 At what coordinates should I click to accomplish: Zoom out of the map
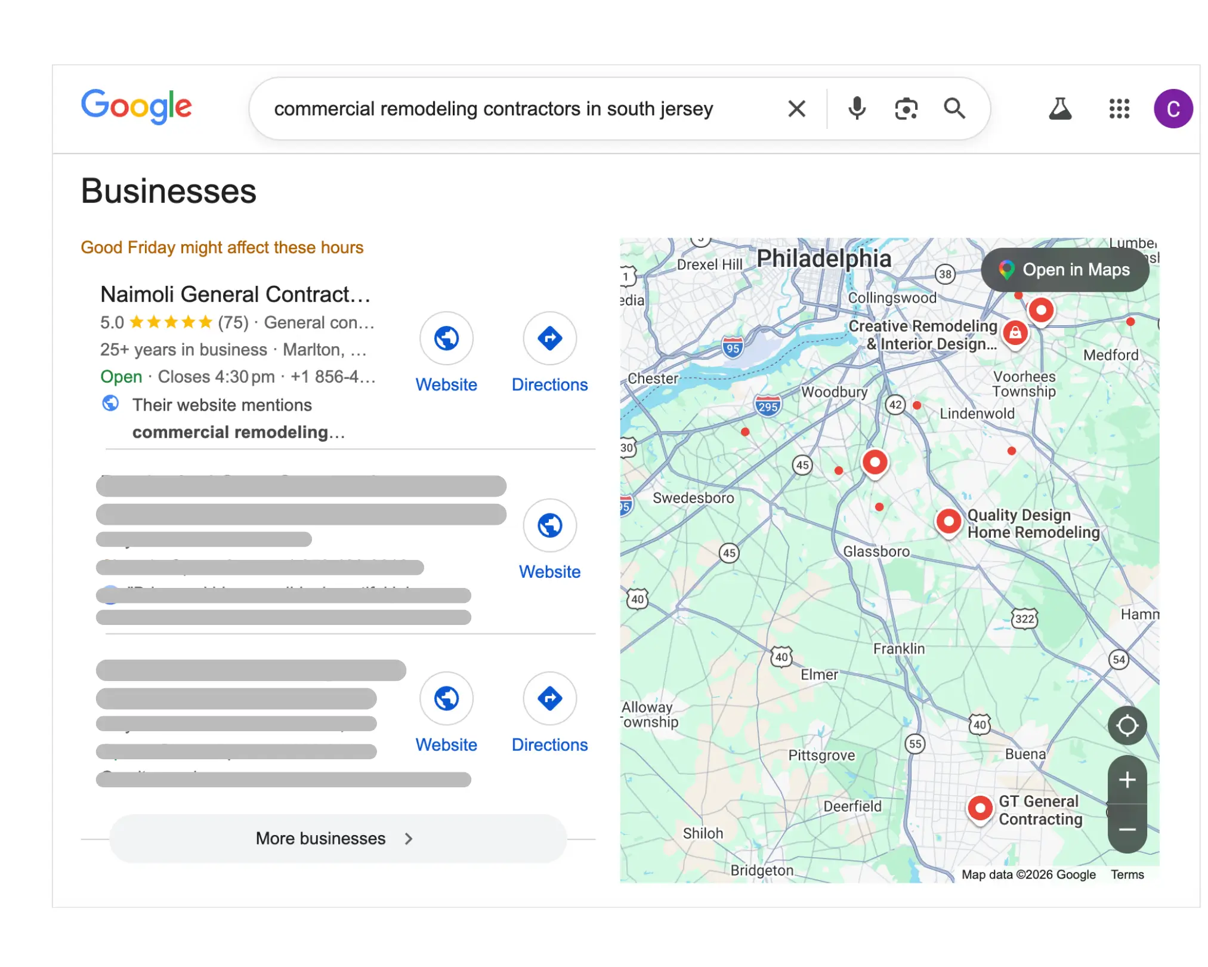pyautogui.click(x=1127, y=829)
